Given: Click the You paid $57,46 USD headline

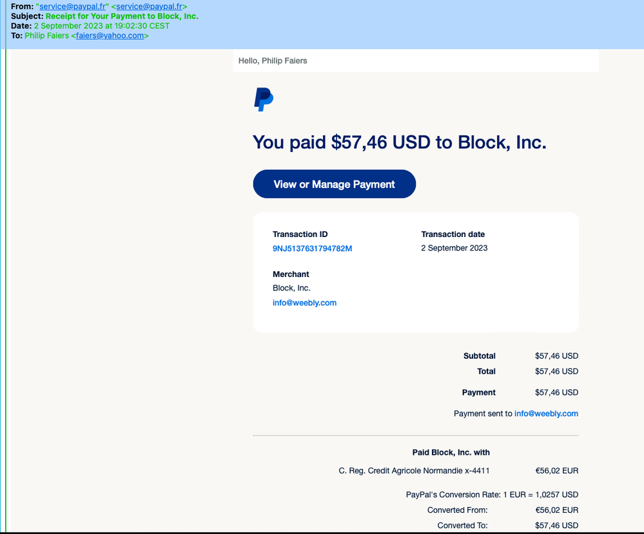Looking at the screenshot, I should 399,142.
